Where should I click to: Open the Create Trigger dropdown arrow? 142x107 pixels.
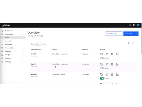[136, 34]
